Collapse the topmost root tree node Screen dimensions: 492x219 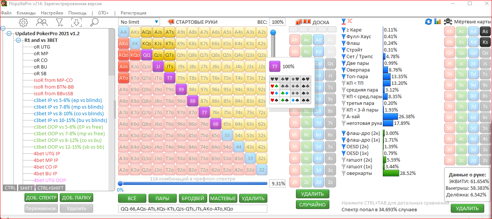[x=3, y=28]
